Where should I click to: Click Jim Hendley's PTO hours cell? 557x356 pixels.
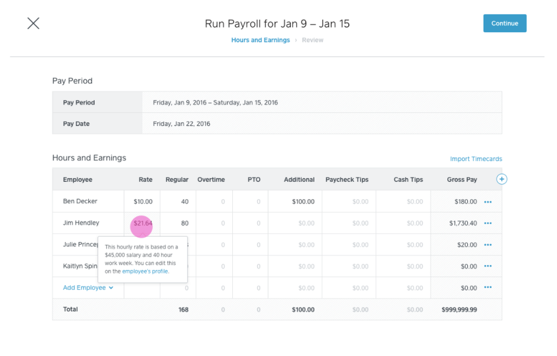point(250,223)
